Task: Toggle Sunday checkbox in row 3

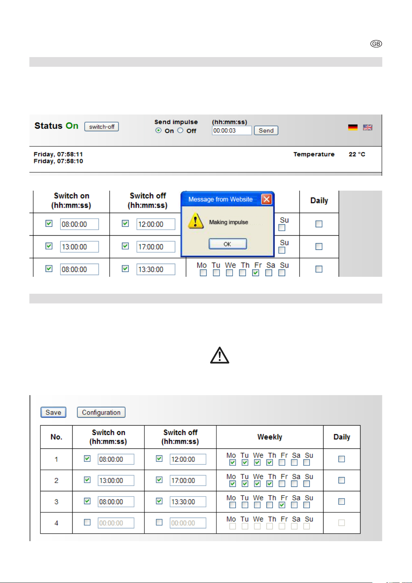Action: click(307, 505)
